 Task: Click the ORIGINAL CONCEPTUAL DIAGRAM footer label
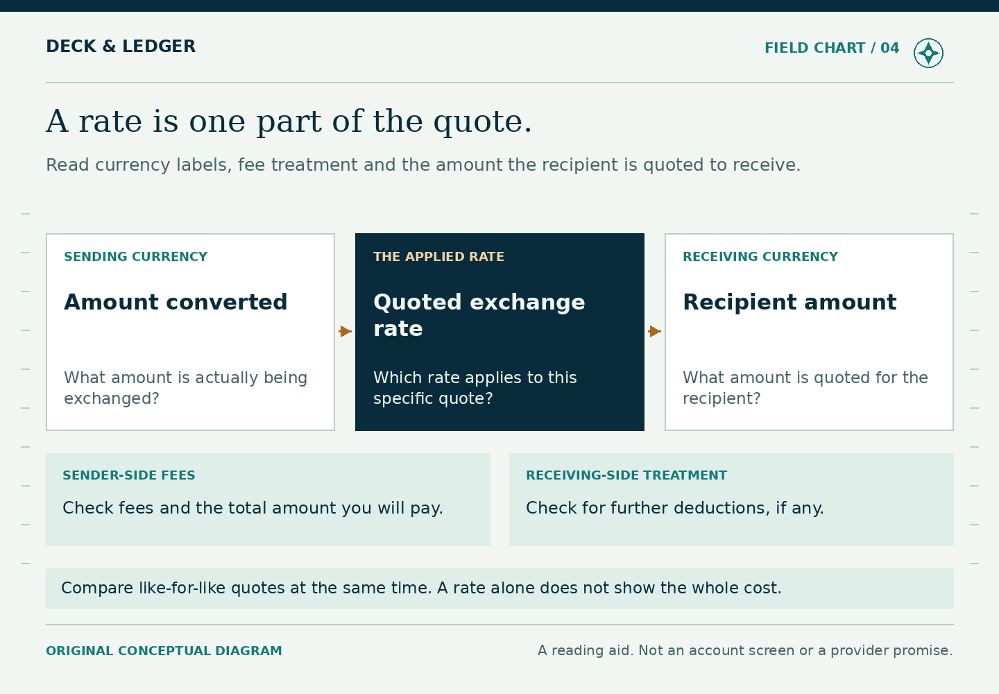[x=164, y=651]
